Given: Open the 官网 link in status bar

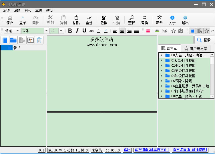Looking at the screenshot, I should [127, 150].
